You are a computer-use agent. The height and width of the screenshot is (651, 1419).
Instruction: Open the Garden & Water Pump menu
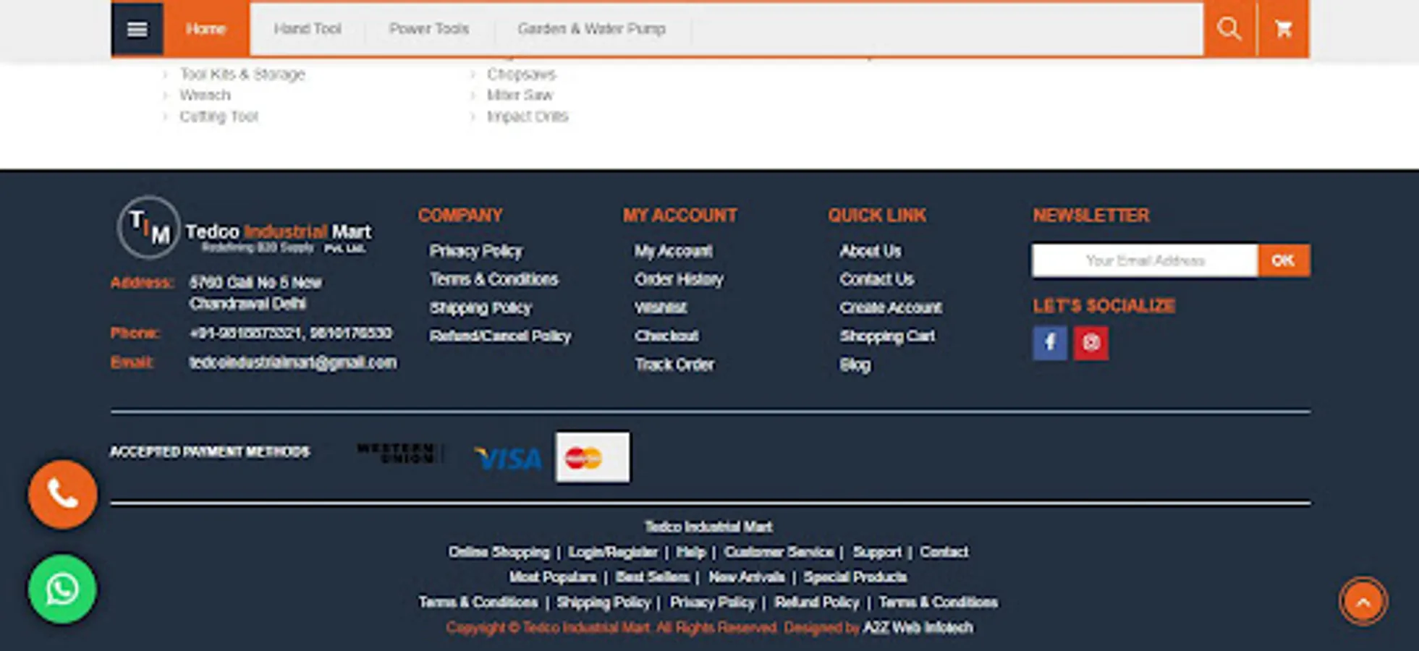click(x=592, y=29)
